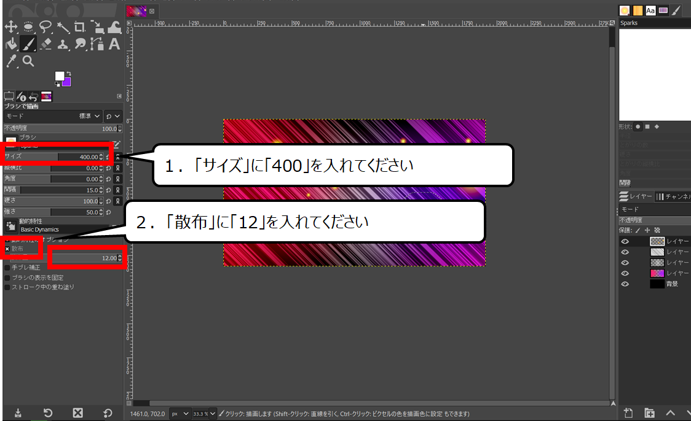691x421 pixels.
Task: Open the brush editor pencil icon
Action: [116, 144]
